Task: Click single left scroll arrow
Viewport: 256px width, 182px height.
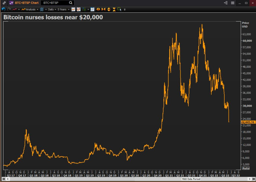Action: (x=8, y=179)
